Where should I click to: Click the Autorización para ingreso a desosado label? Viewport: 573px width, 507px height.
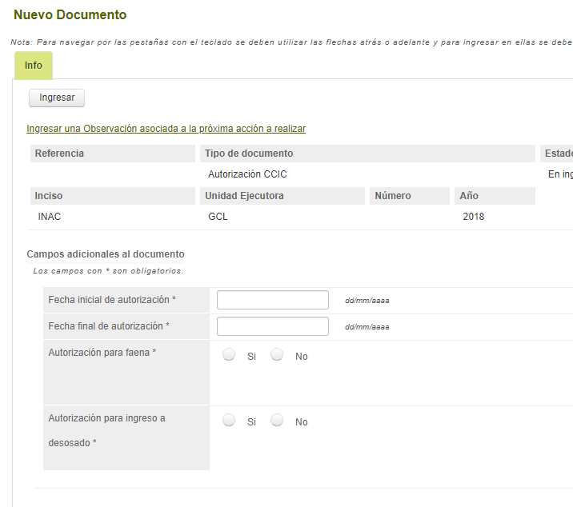click(x=106, y=430)
